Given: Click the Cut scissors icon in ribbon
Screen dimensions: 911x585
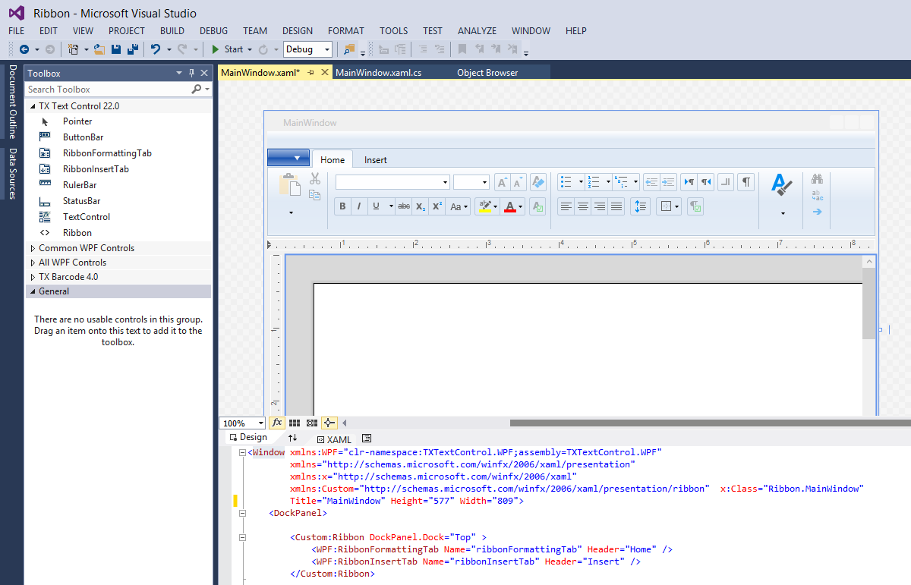Looking at the screenshot, I should coord(315,179).
